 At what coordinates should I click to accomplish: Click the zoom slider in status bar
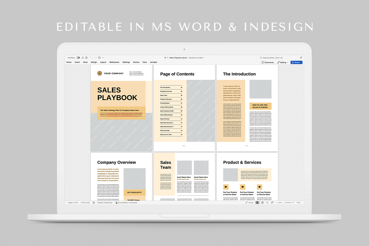(x=284, y=202)
